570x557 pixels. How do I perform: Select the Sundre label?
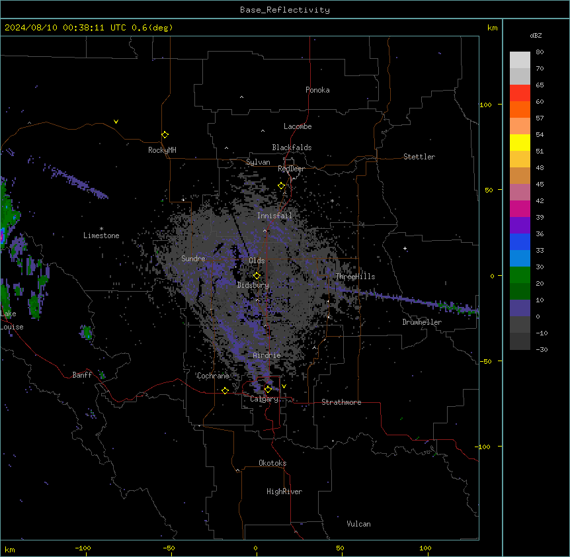click(x=193, y=259)
